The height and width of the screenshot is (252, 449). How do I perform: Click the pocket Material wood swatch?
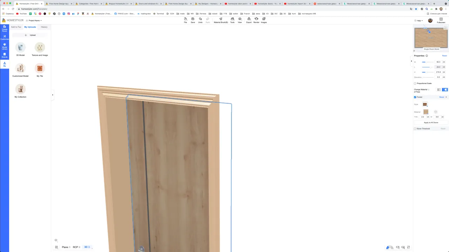[x=425, y=112]
